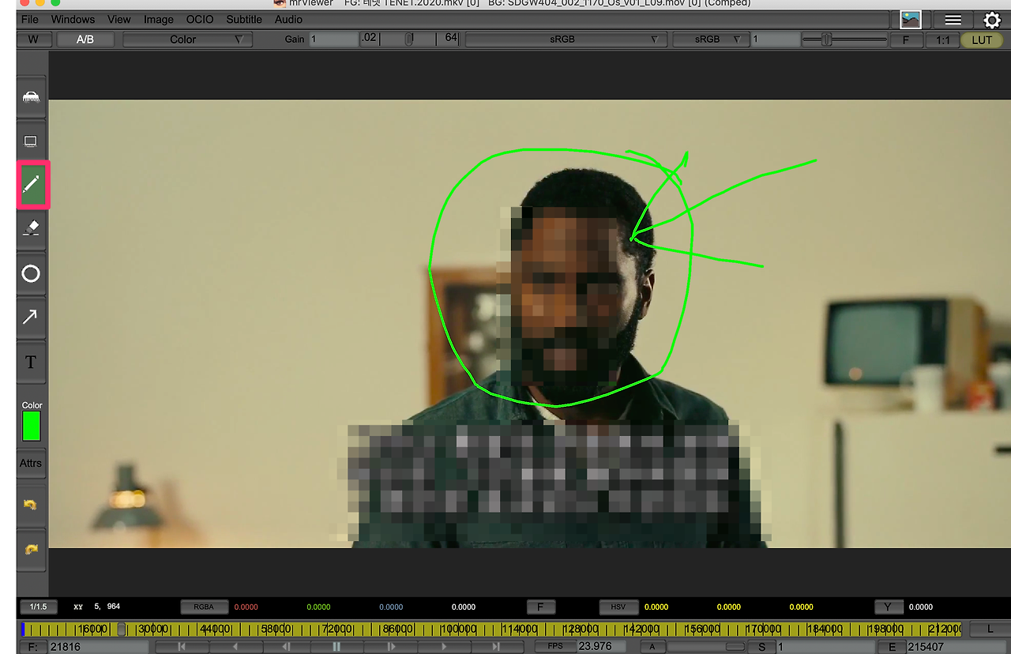Image resolution: width=1011 pixels, height=654 pixels.
Task: Jump to the last frame
Action: pyautogui.click(x=496, y=647)
